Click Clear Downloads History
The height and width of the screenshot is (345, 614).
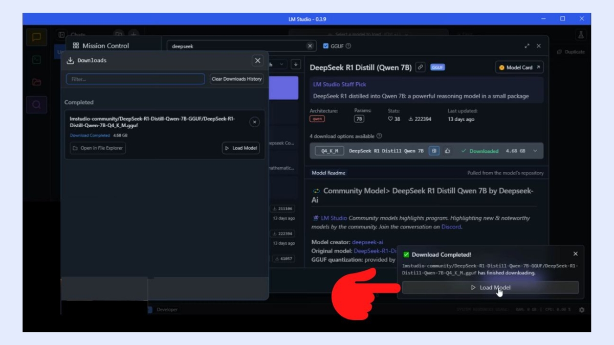tap(236, 79)
